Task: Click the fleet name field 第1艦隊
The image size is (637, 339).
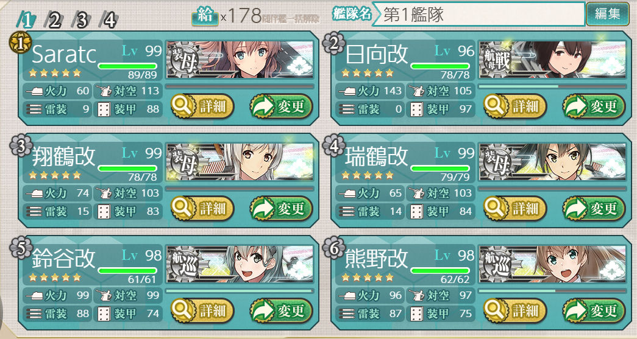Action: tap(478, 15)
